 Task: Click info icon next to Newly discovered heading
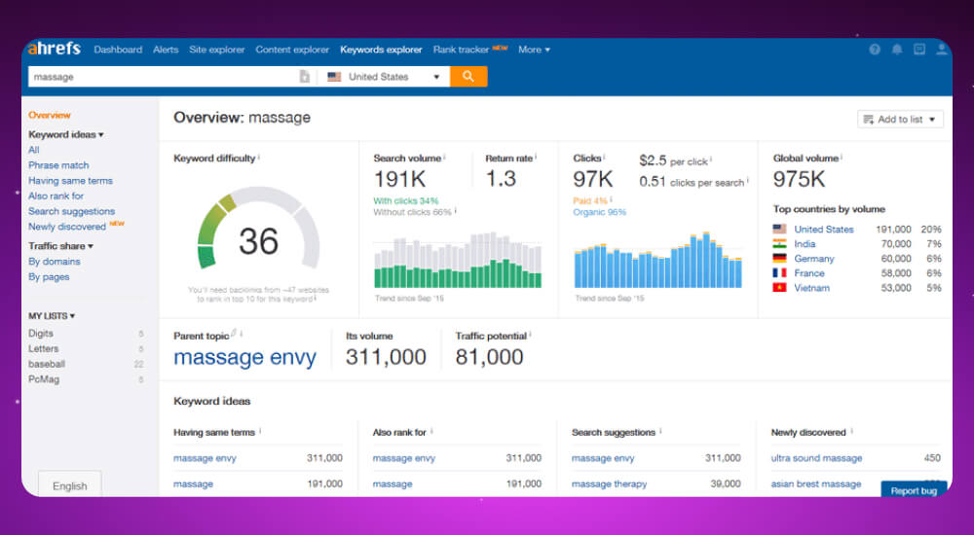(x=851, y=431)
